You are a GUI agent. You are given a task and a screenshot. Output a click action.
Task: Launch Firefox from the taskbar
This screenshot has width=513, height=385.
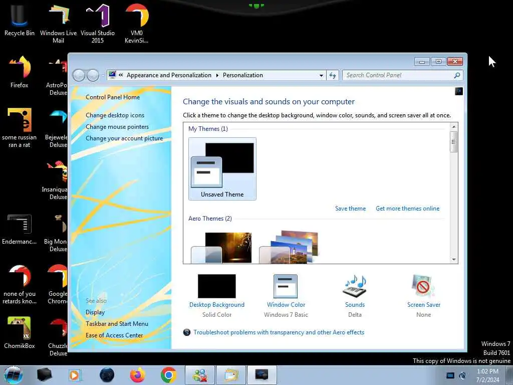[x=138, y=375]
